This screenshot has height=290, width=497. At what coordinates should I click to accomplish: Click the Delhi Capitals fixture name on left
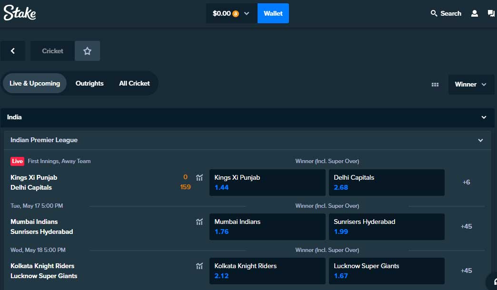click(x=31, y=187)
